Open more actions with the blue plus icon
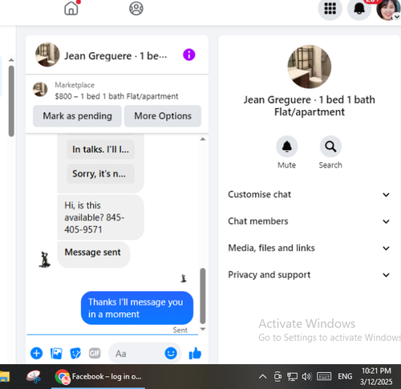This screenshot has height=389, width=401. [37, 353]
